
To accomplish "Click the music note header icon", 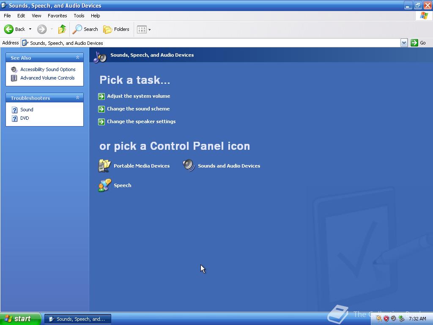I will click(x=100, y=57).
